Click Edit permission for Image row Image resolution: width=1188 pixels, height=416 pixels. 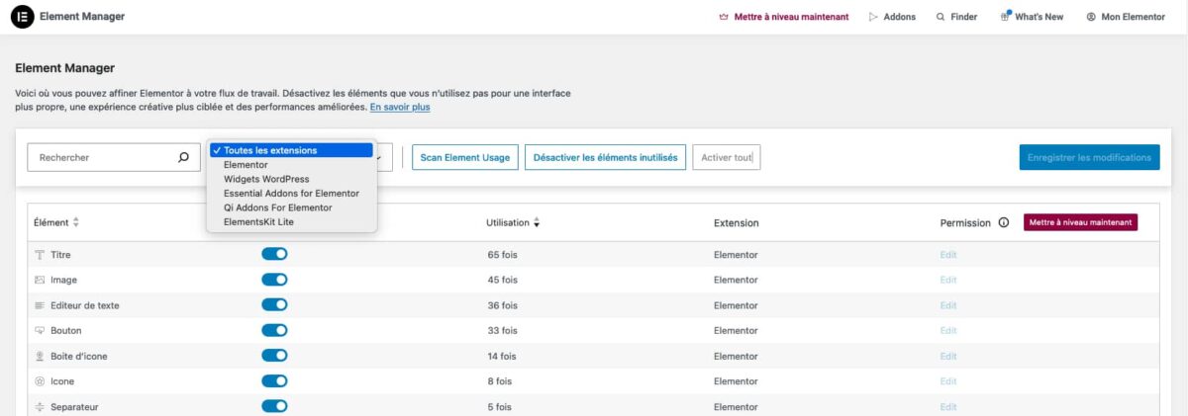948,280
